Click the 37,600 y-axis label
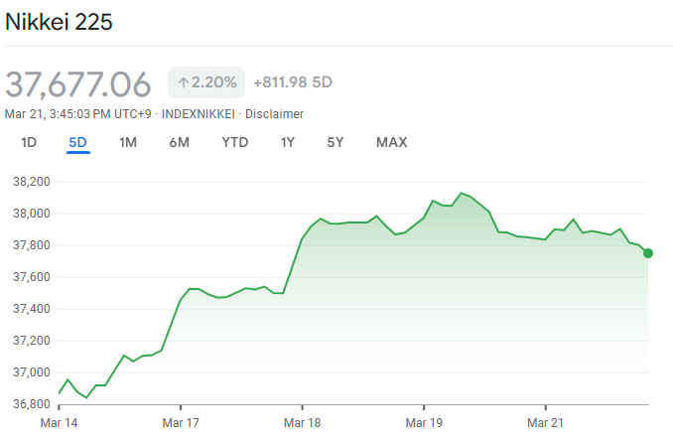Image resolution: width=673 pixels, height=444 pixels. [x=32, y=277]
